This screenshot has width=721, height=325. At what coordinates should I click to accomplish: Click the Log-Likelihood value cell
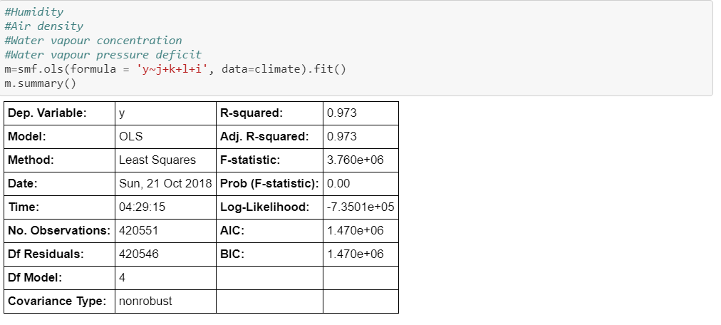pyautogui.click(x=360, y=207)
